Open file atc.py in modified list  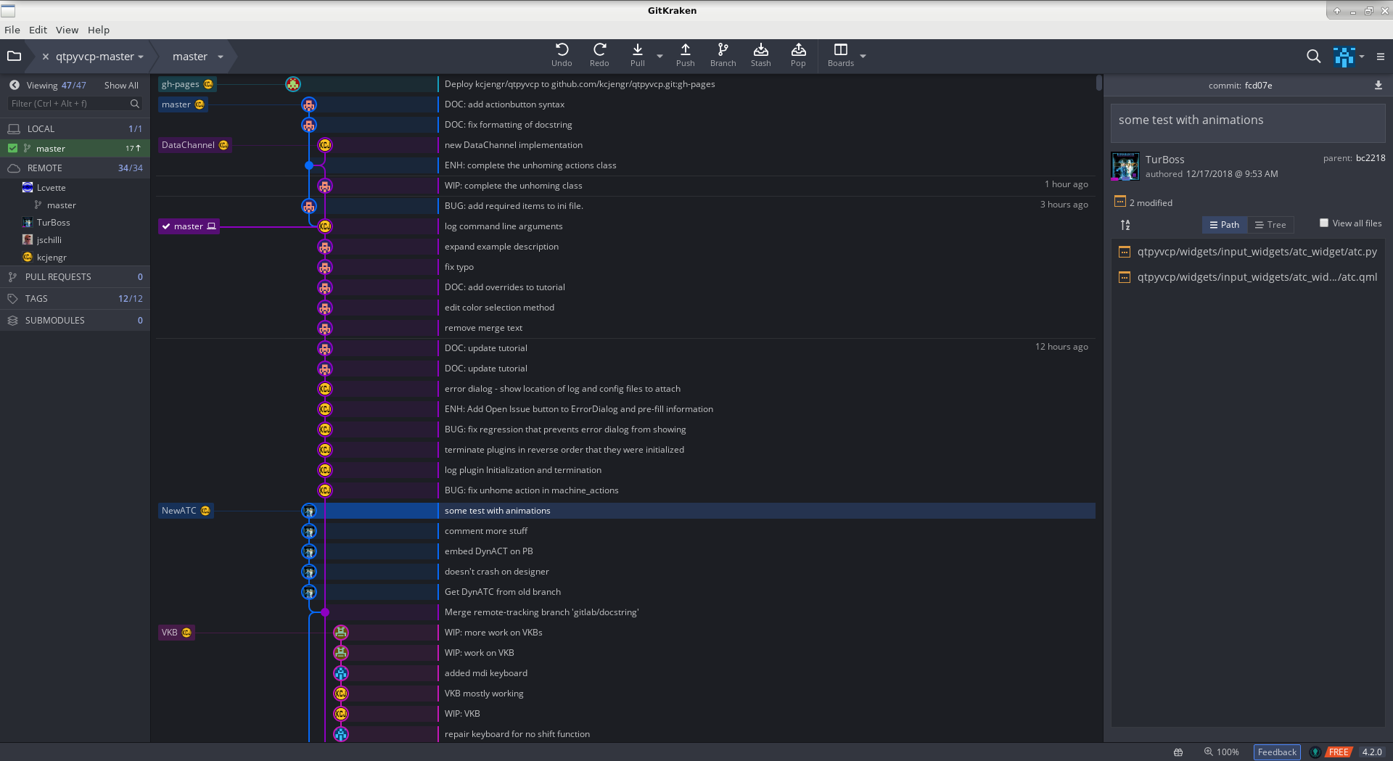(x=1257, y=252)
